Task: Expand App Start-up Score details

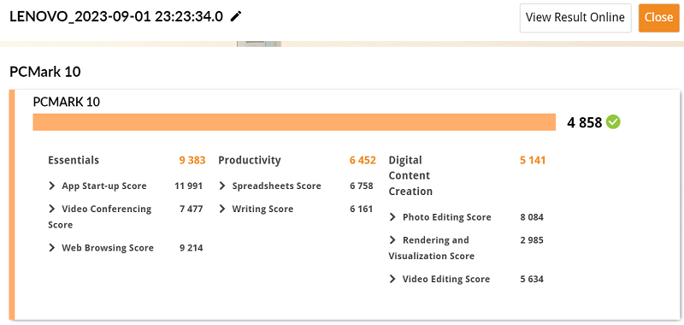Action: pyautogui.click(x=52, y=186)
